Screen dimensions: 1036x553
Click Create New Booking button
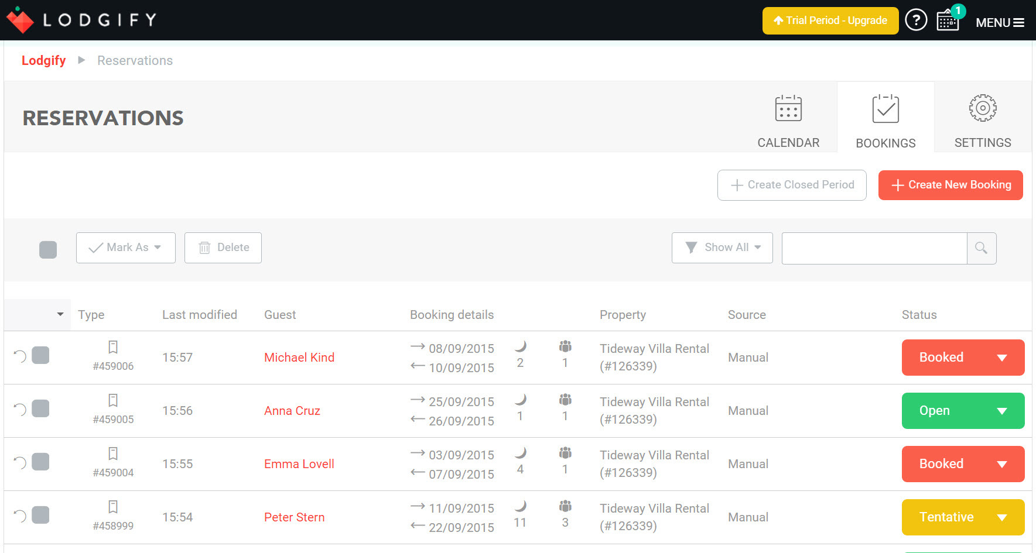[x=950, y=185]
